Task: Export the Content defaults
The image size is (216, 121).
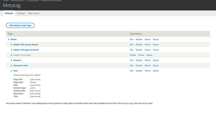Action: pyautogui.click(x=156, y=60)
